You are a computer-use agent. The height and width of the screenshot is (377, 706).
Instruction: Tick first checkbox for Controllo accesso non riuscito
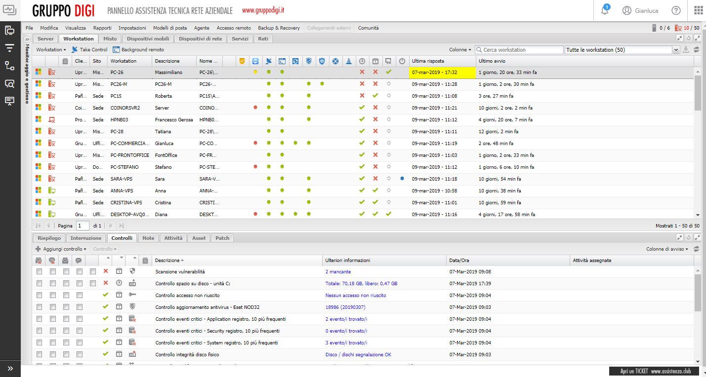40,295
